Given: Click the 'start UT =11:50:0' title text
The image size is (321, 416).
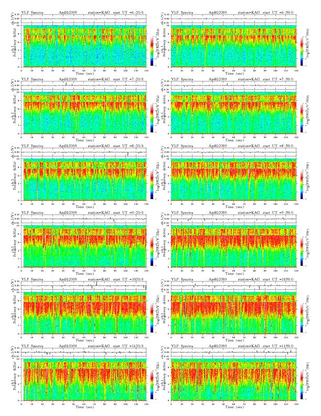Looking at the screenshot, I should pyautogui.click(x=278, y=346).
